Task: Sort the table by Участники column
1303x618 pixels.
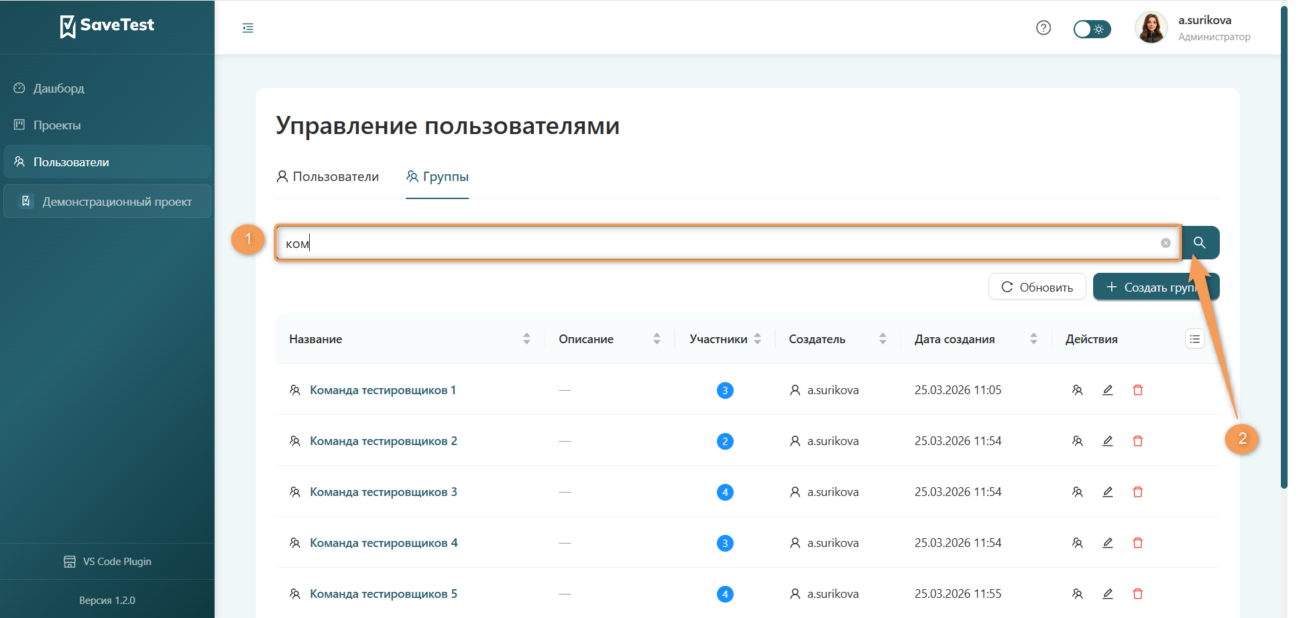Action: (758, 338)
